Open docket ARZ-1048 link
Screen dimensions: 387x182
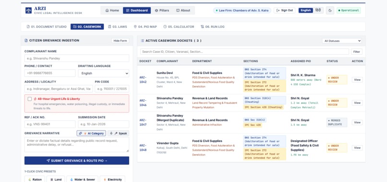[143, 148]
